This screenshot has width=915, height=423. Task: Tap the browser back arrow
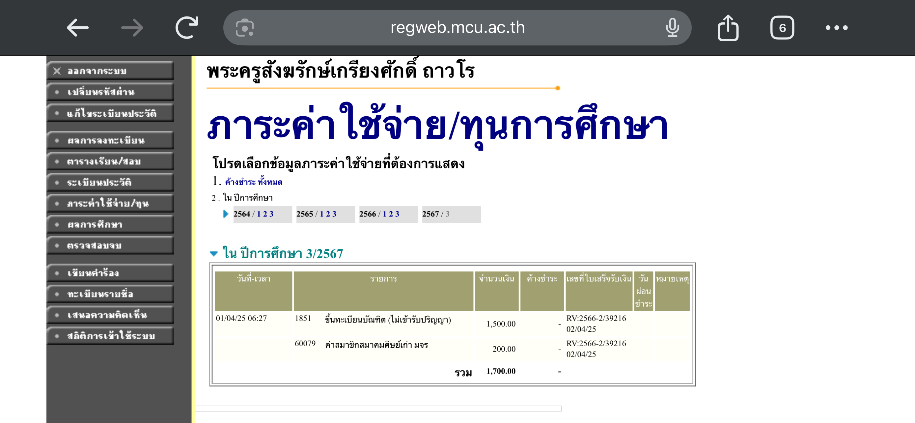(77, 28)
